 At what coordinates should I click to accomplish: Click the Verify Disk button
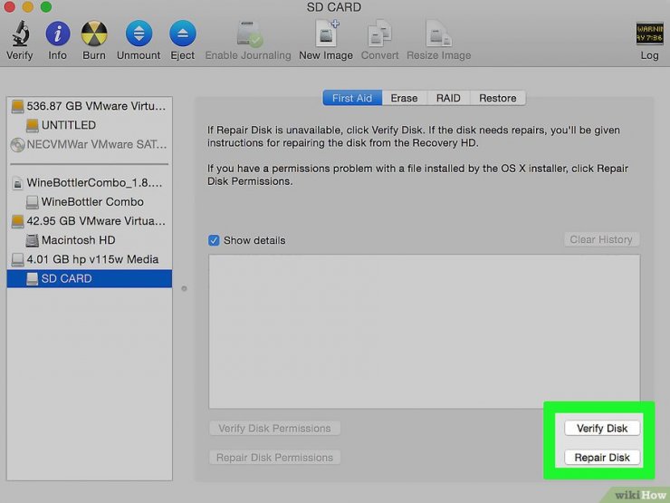tap(602, 428)
